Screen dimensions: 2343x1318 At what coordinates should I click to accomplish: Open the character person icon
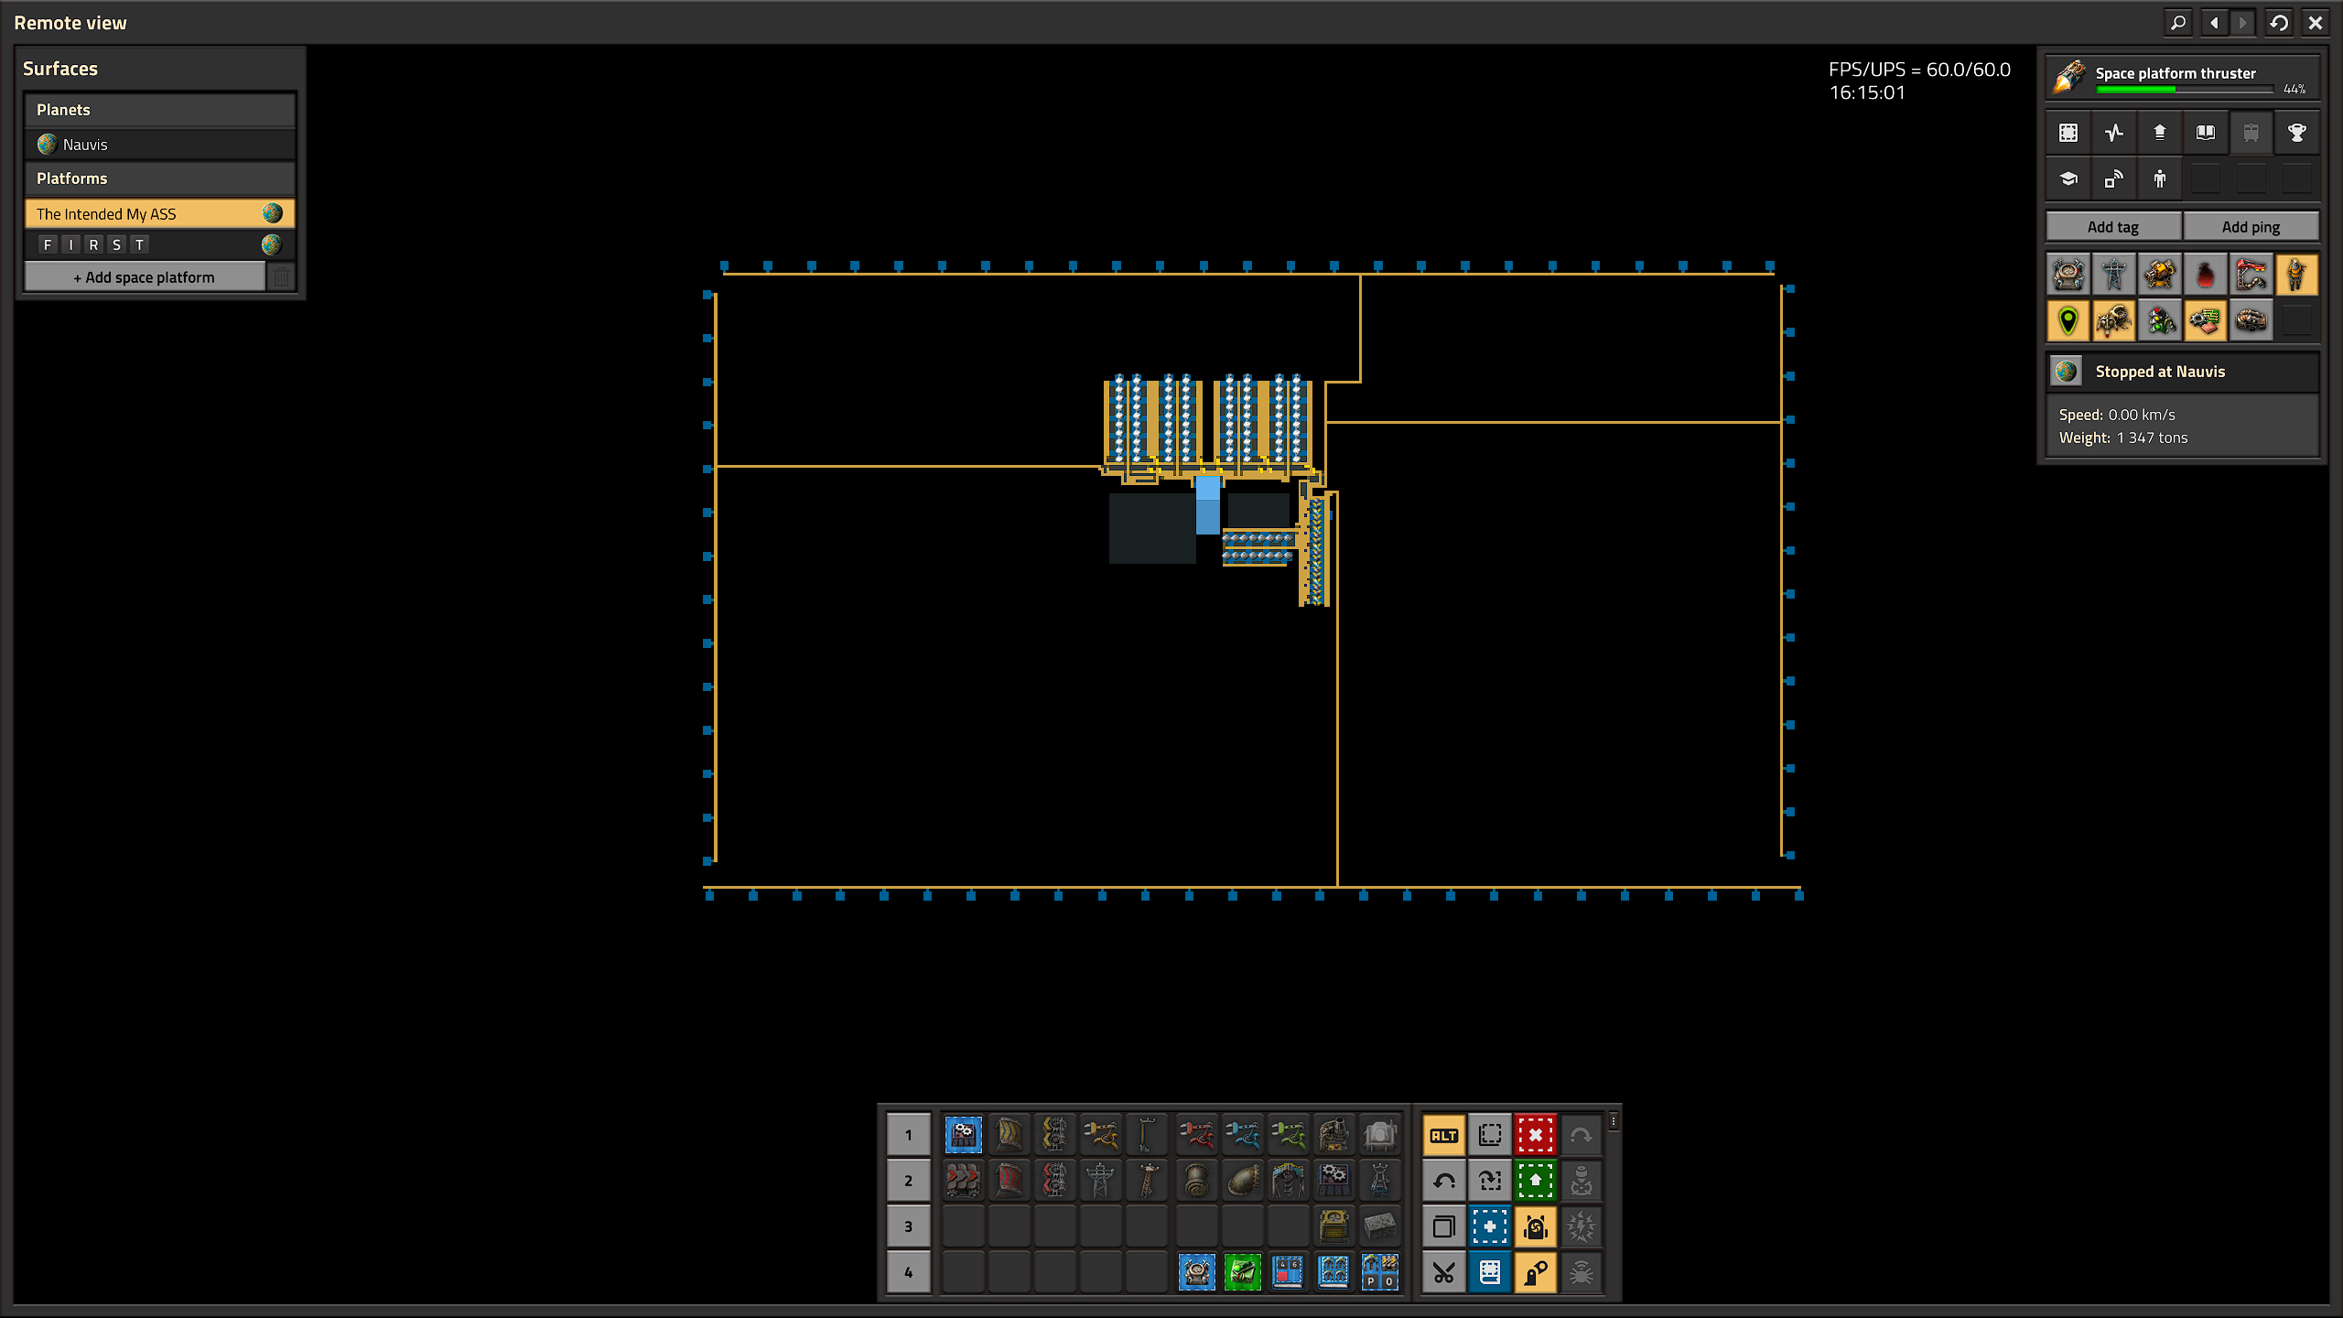coord(2160,178)
